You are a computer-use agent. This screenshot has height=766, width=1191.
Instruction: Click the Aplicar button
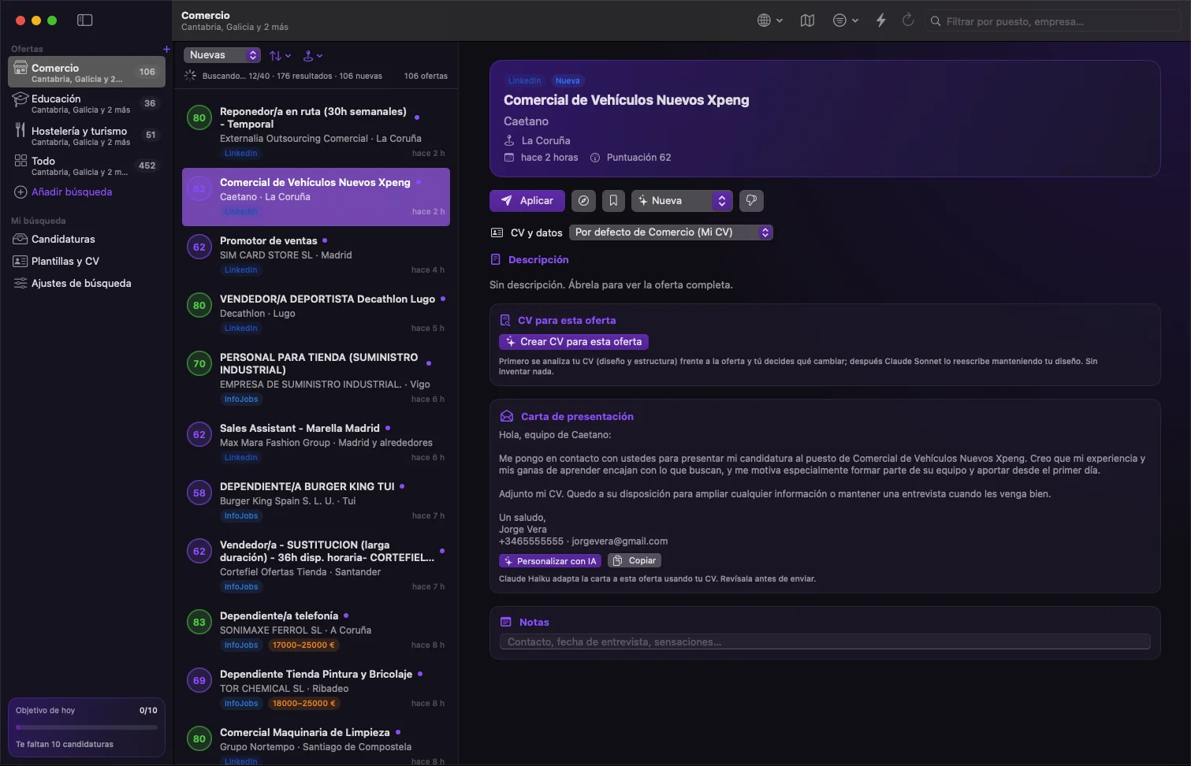[527, 201]
